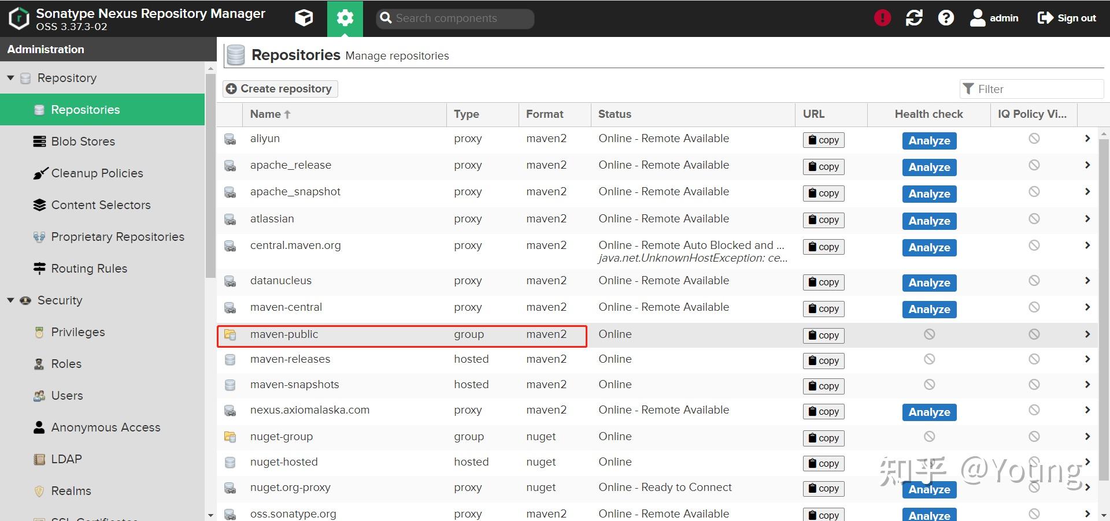Copy URL of maven-releases repository
This screenshot has width=1110, height=521.
[823, 360]
